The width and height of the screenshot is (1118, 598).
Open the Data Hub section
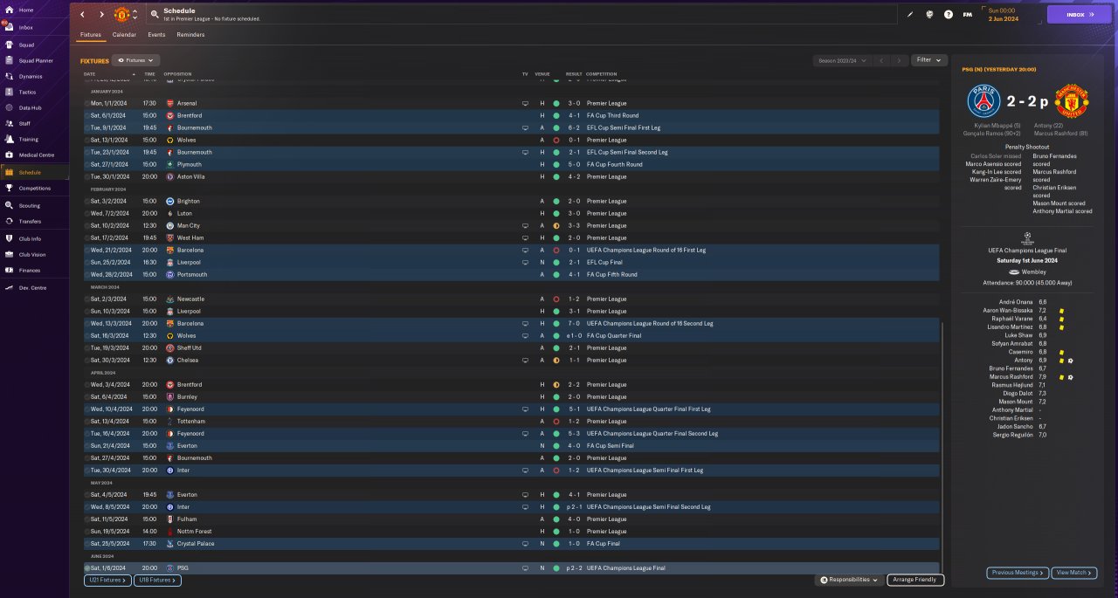[x=30, y=107]
